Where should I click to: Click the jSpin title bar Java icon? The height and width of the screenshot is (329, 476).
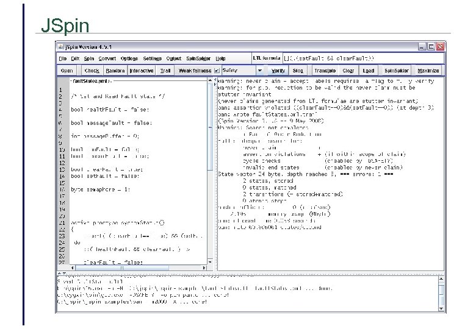(x=61, y=47)
